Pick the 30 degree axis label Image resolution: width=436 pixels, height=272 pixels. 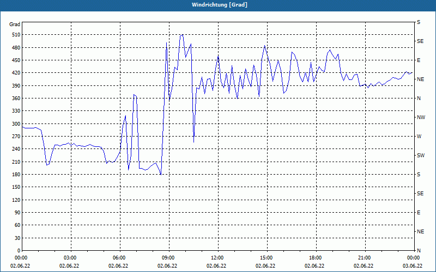[x=17, y=238]
